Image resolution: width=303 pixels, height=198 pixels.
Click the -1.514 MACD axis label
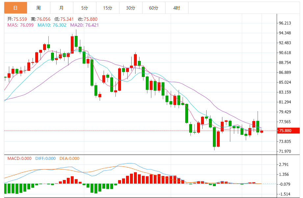[285, 194]
